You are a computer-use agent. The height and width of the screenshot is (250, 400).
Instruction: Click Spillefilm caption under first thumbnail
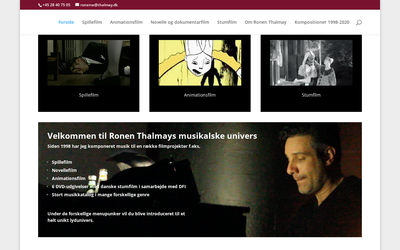tap(89, 95)
